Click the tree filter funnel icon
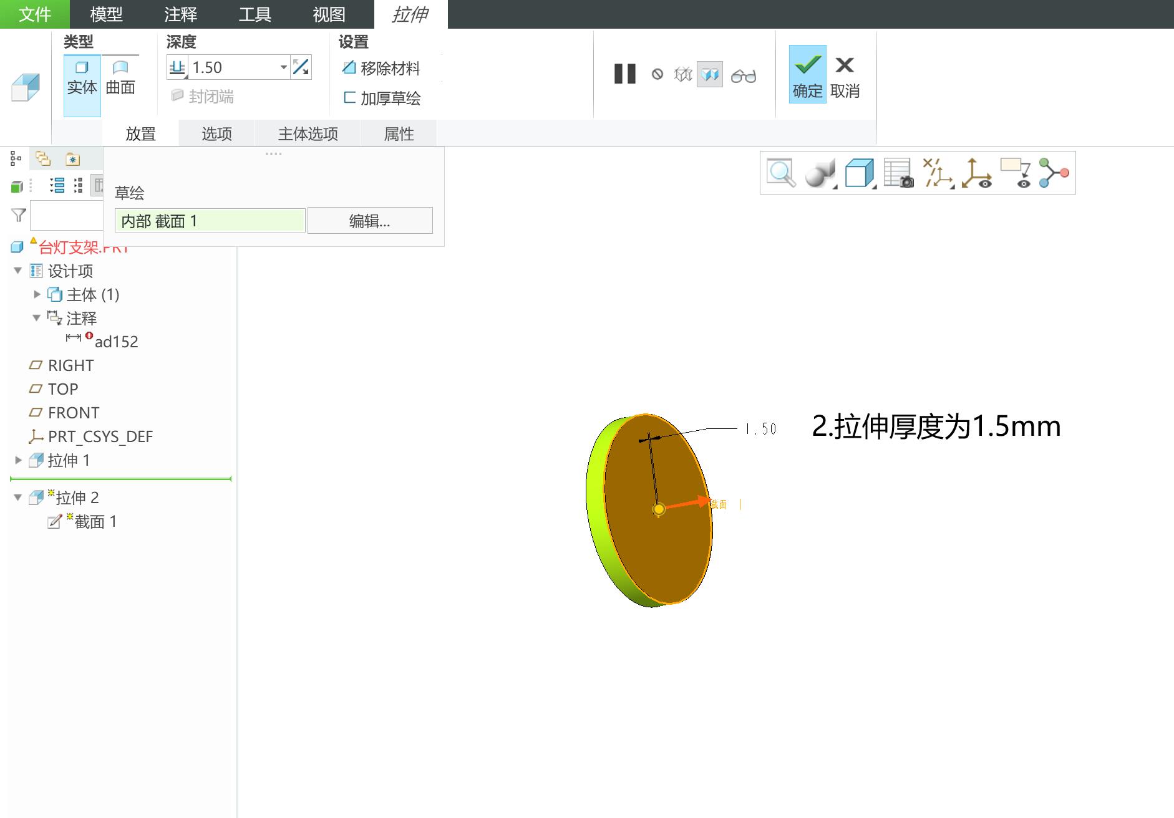The height and width of the screenshot is (818, 1174). (19, 215)
